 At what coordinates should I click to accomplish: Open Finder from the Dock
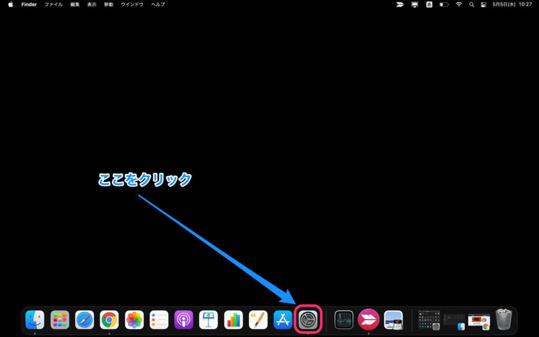[x=35, y=320]
